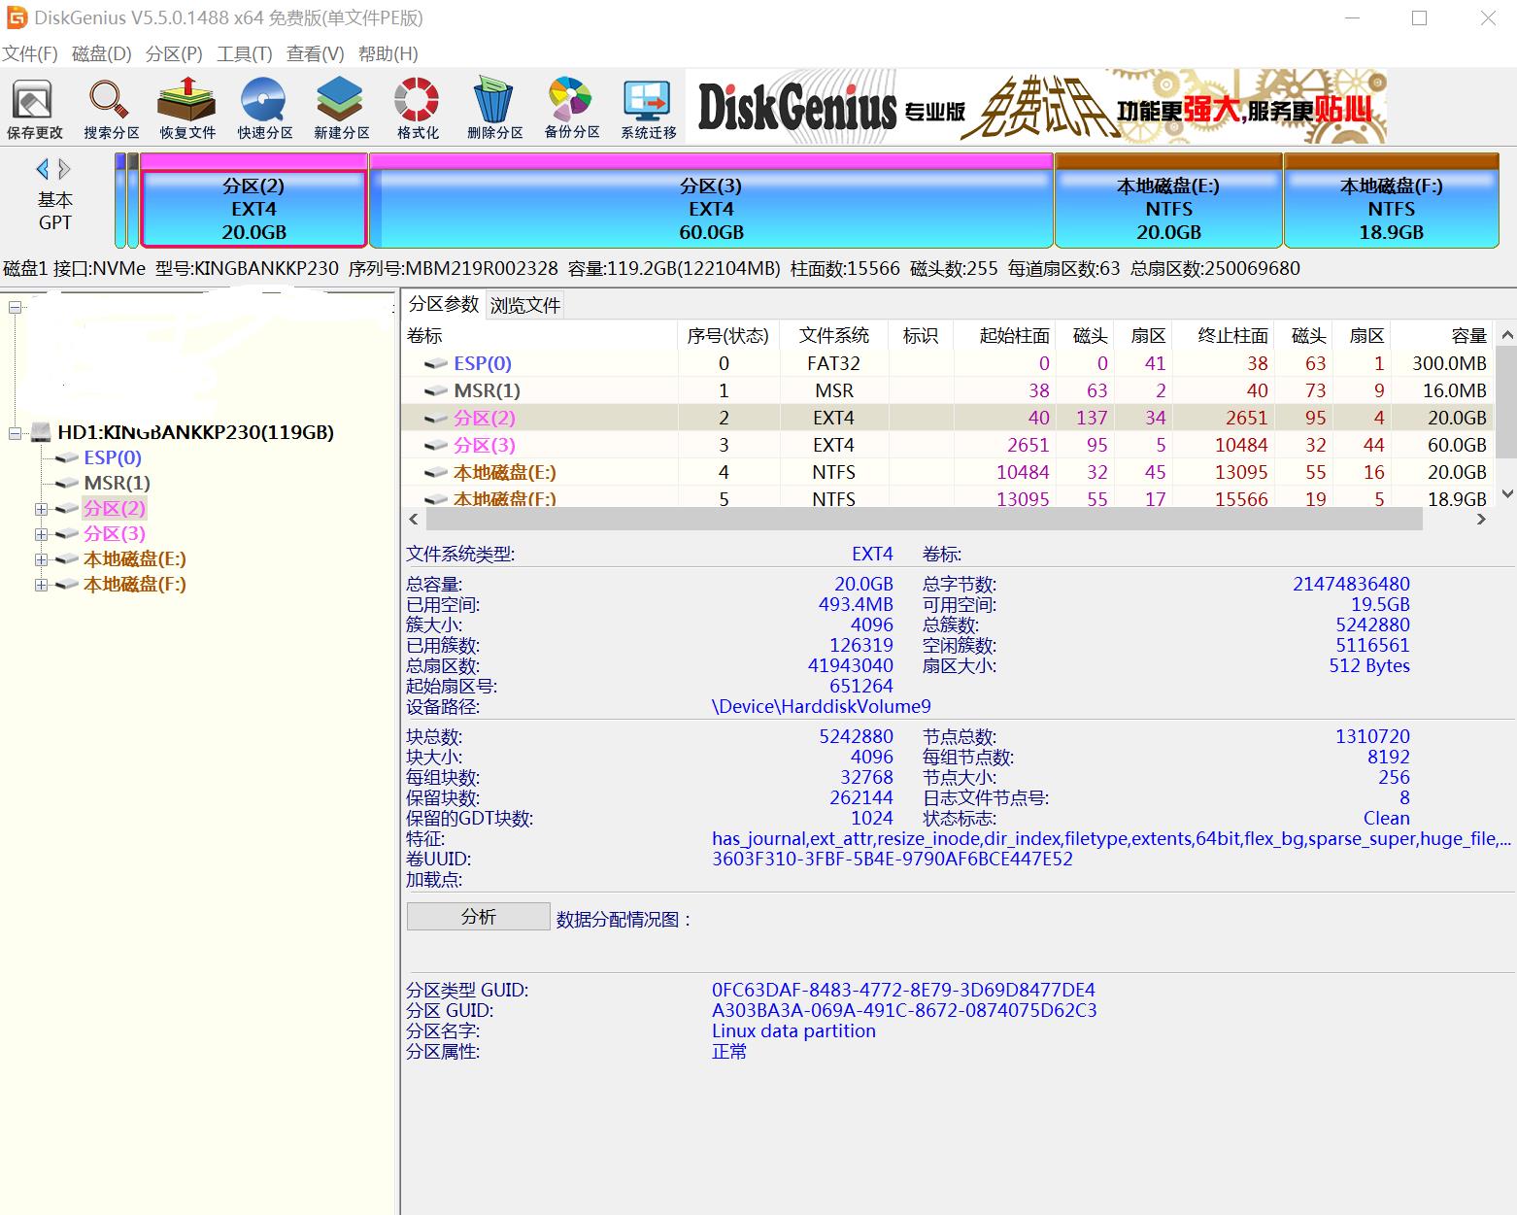Select the 分区(3) 60.0GB block in disk map
The width and height of the screenshot is (1517, 1215).
pos(711,209)
